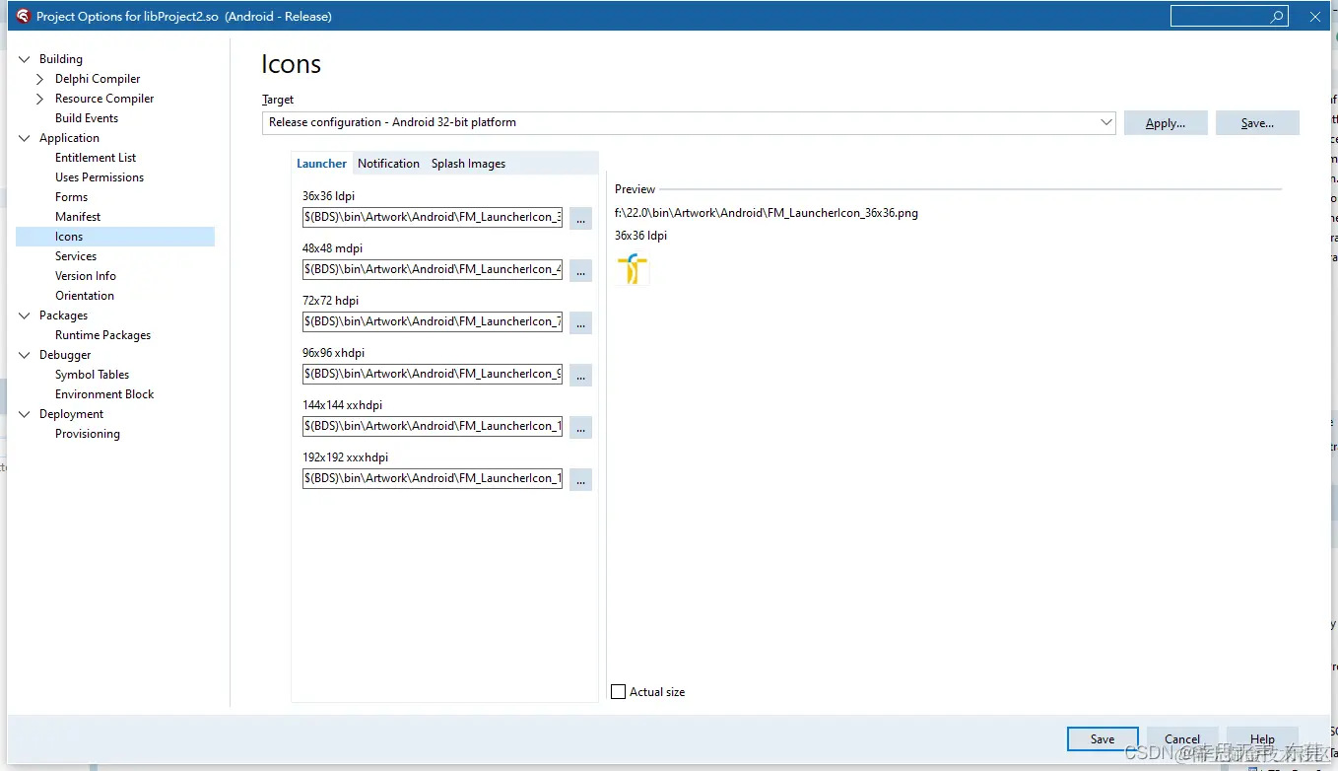Collapse the Building tree node

click(25, 59)
